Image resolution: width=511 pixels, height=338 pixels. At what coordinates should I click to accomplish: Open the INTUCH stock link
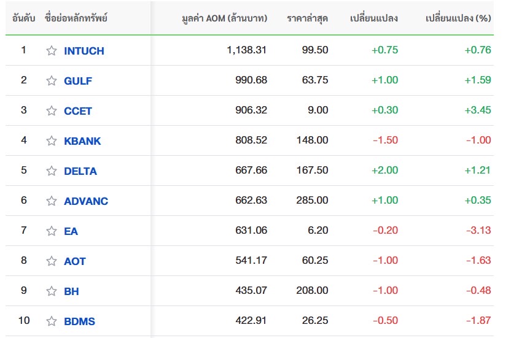84,51
